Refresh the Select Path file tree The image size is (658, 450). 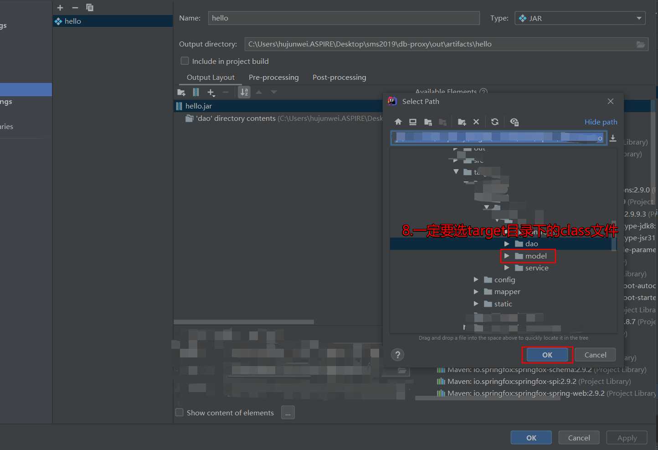point(495,122)
